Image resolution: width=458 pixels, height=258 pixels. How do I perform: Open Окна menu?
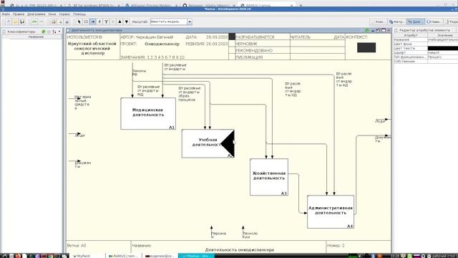(x=52, y=14)
